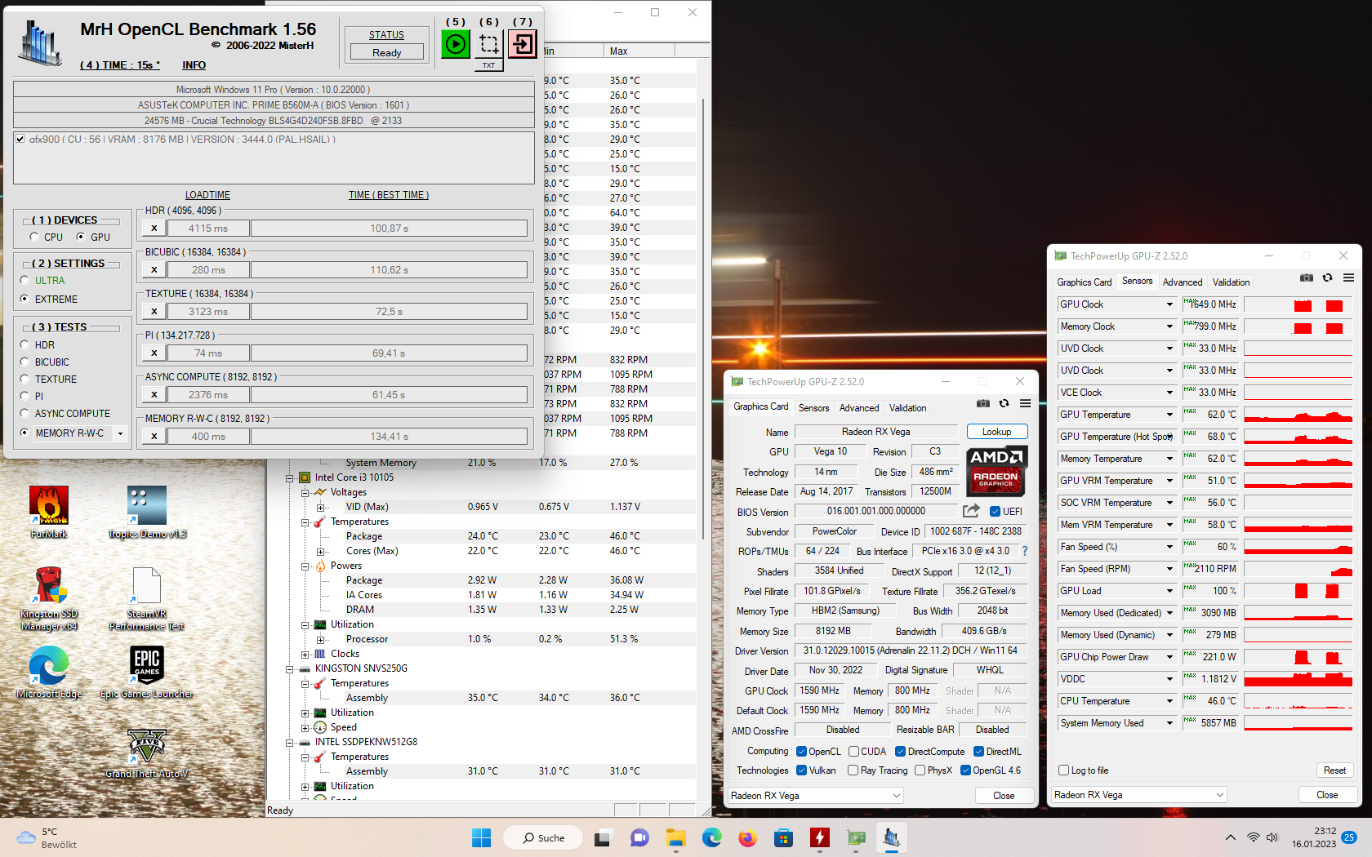The height and width of the screenshot is (857, 1372).
Task: Open the GPU Temperature sensor dropdown
Action: click(x=1169, y=415)
